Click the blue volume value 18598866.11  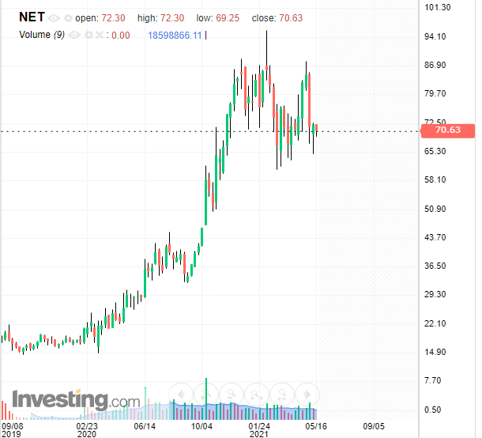175,35
